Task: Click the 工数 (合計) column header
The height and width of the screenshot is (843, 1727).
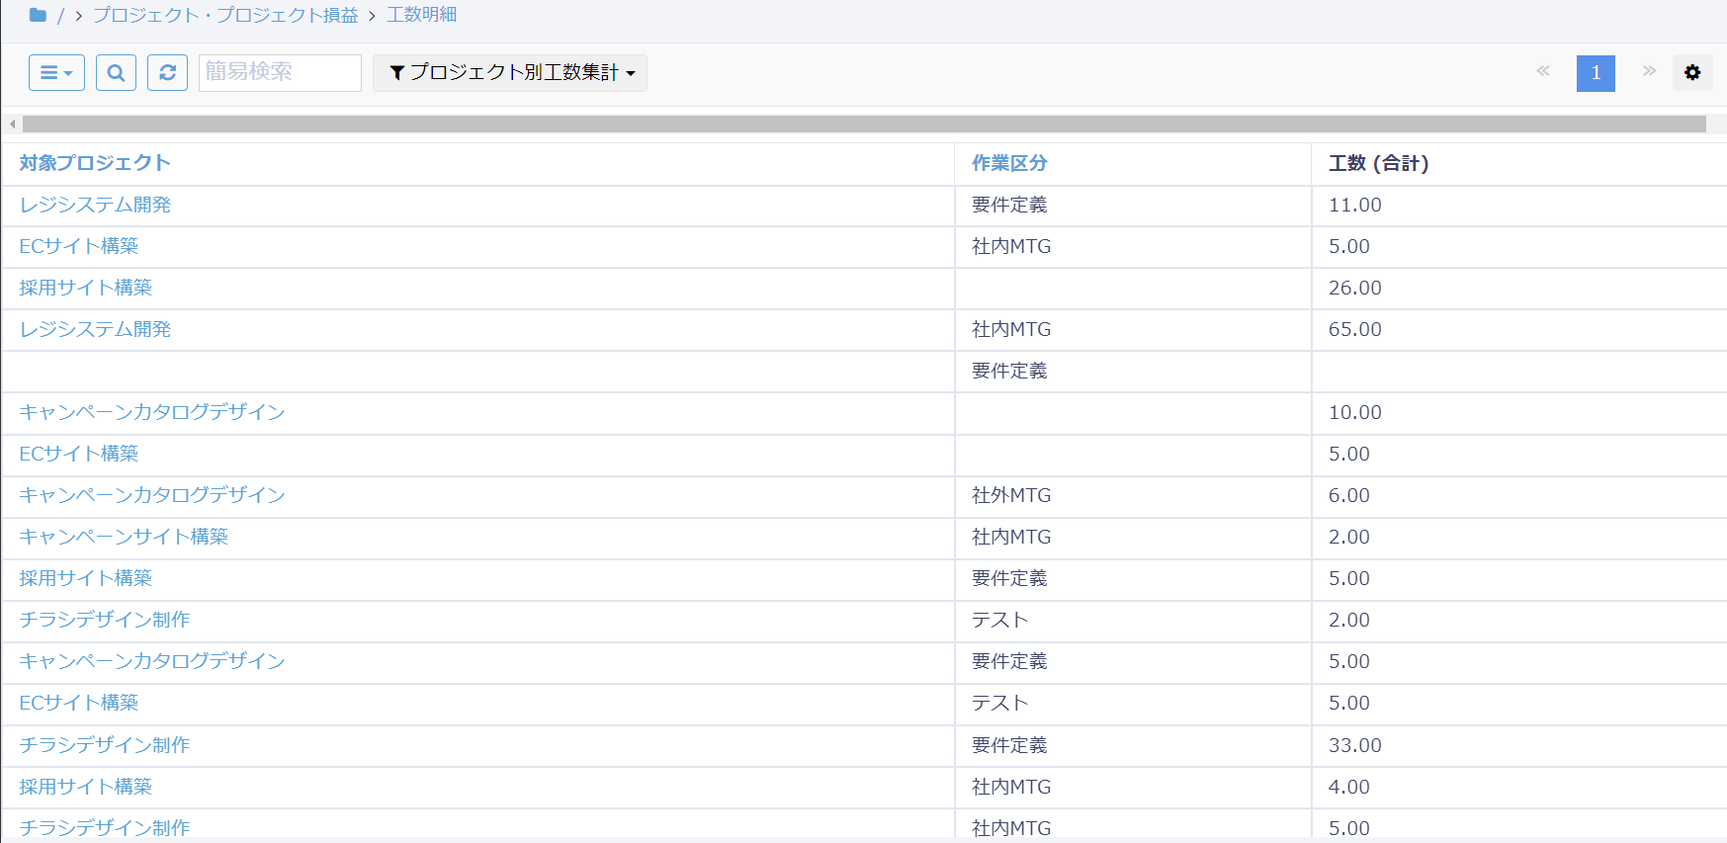Action: (1378, 163)
